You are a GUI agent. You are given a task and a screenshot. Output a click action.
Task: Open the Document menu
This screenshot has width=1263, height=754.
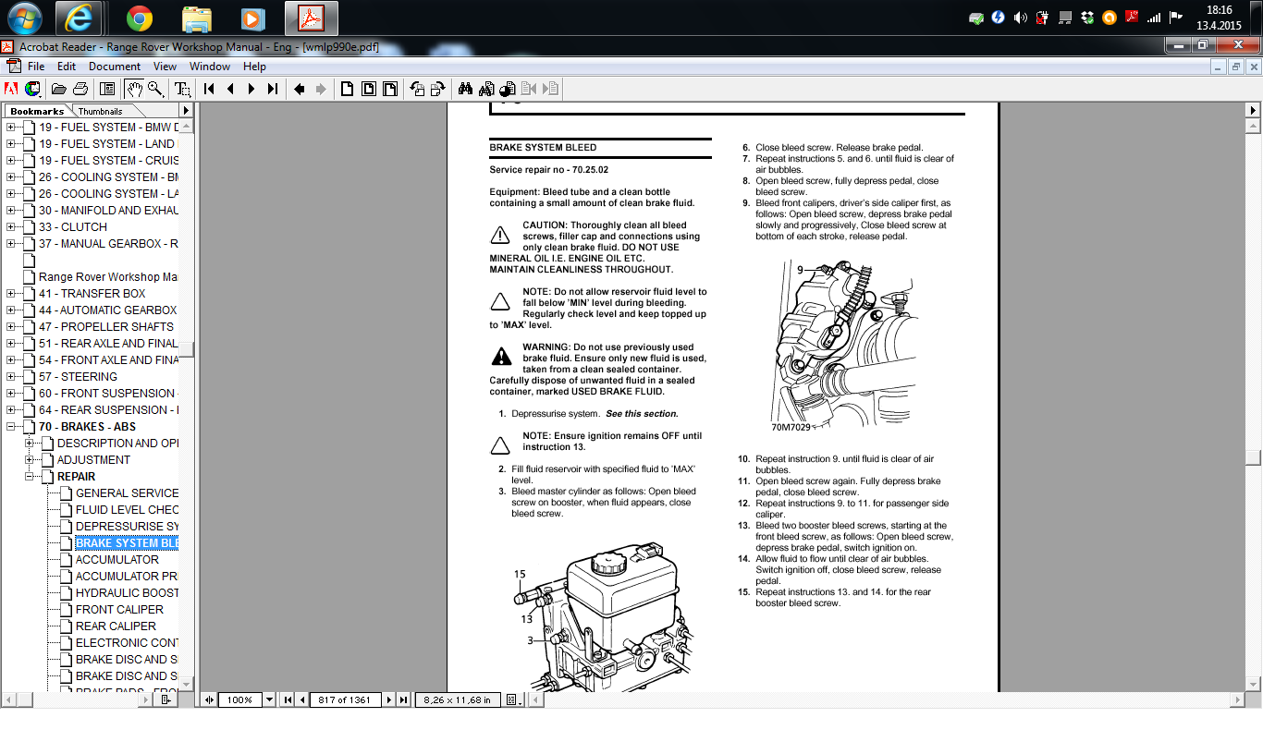(x=115, y=67)
